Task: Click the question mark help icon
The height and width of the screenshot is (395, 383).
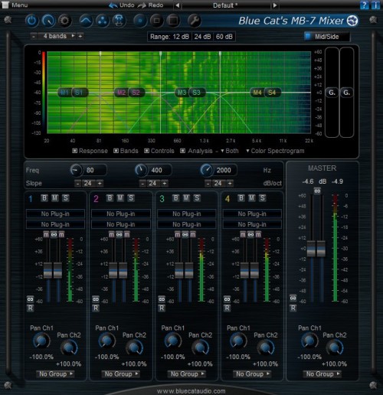Action: (364, 5)
